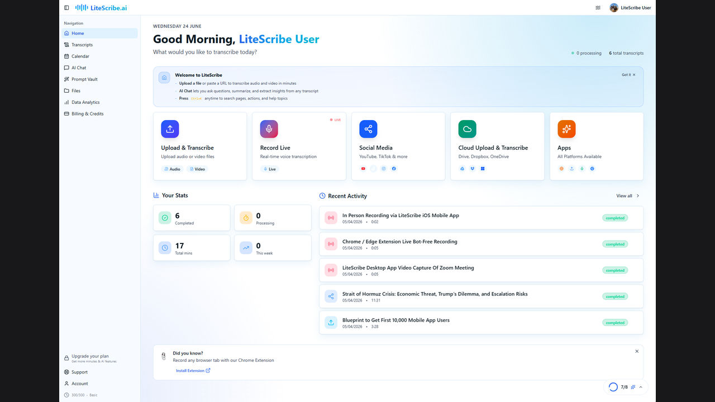The height and width of the screenshot is (402, 715).
Task: Click the Recent Activity clock icon
Action: pos(322,196)
